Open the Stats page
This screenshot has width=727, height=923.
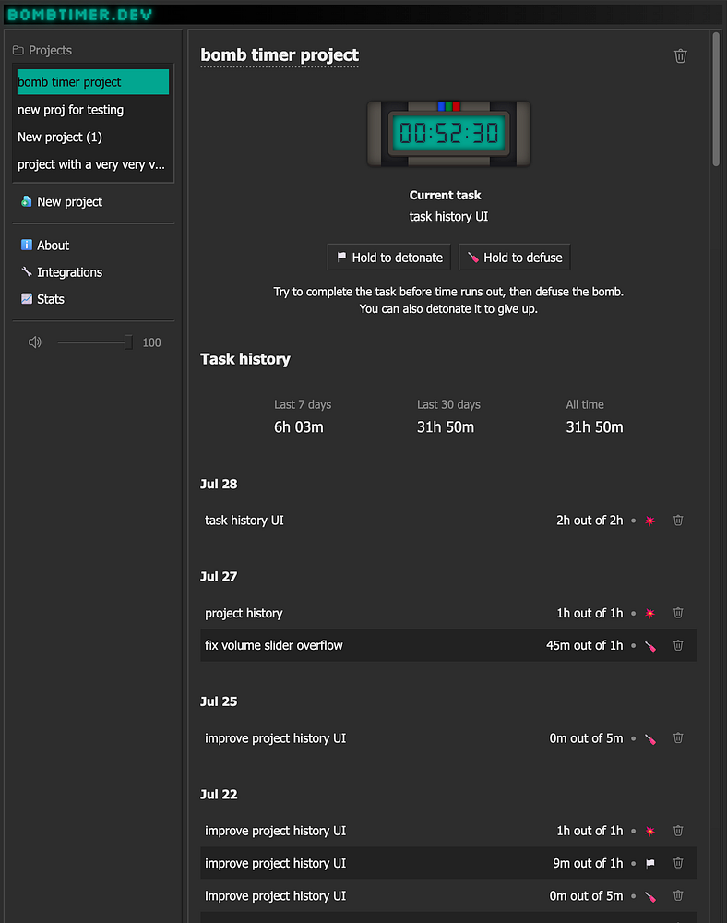51,299
